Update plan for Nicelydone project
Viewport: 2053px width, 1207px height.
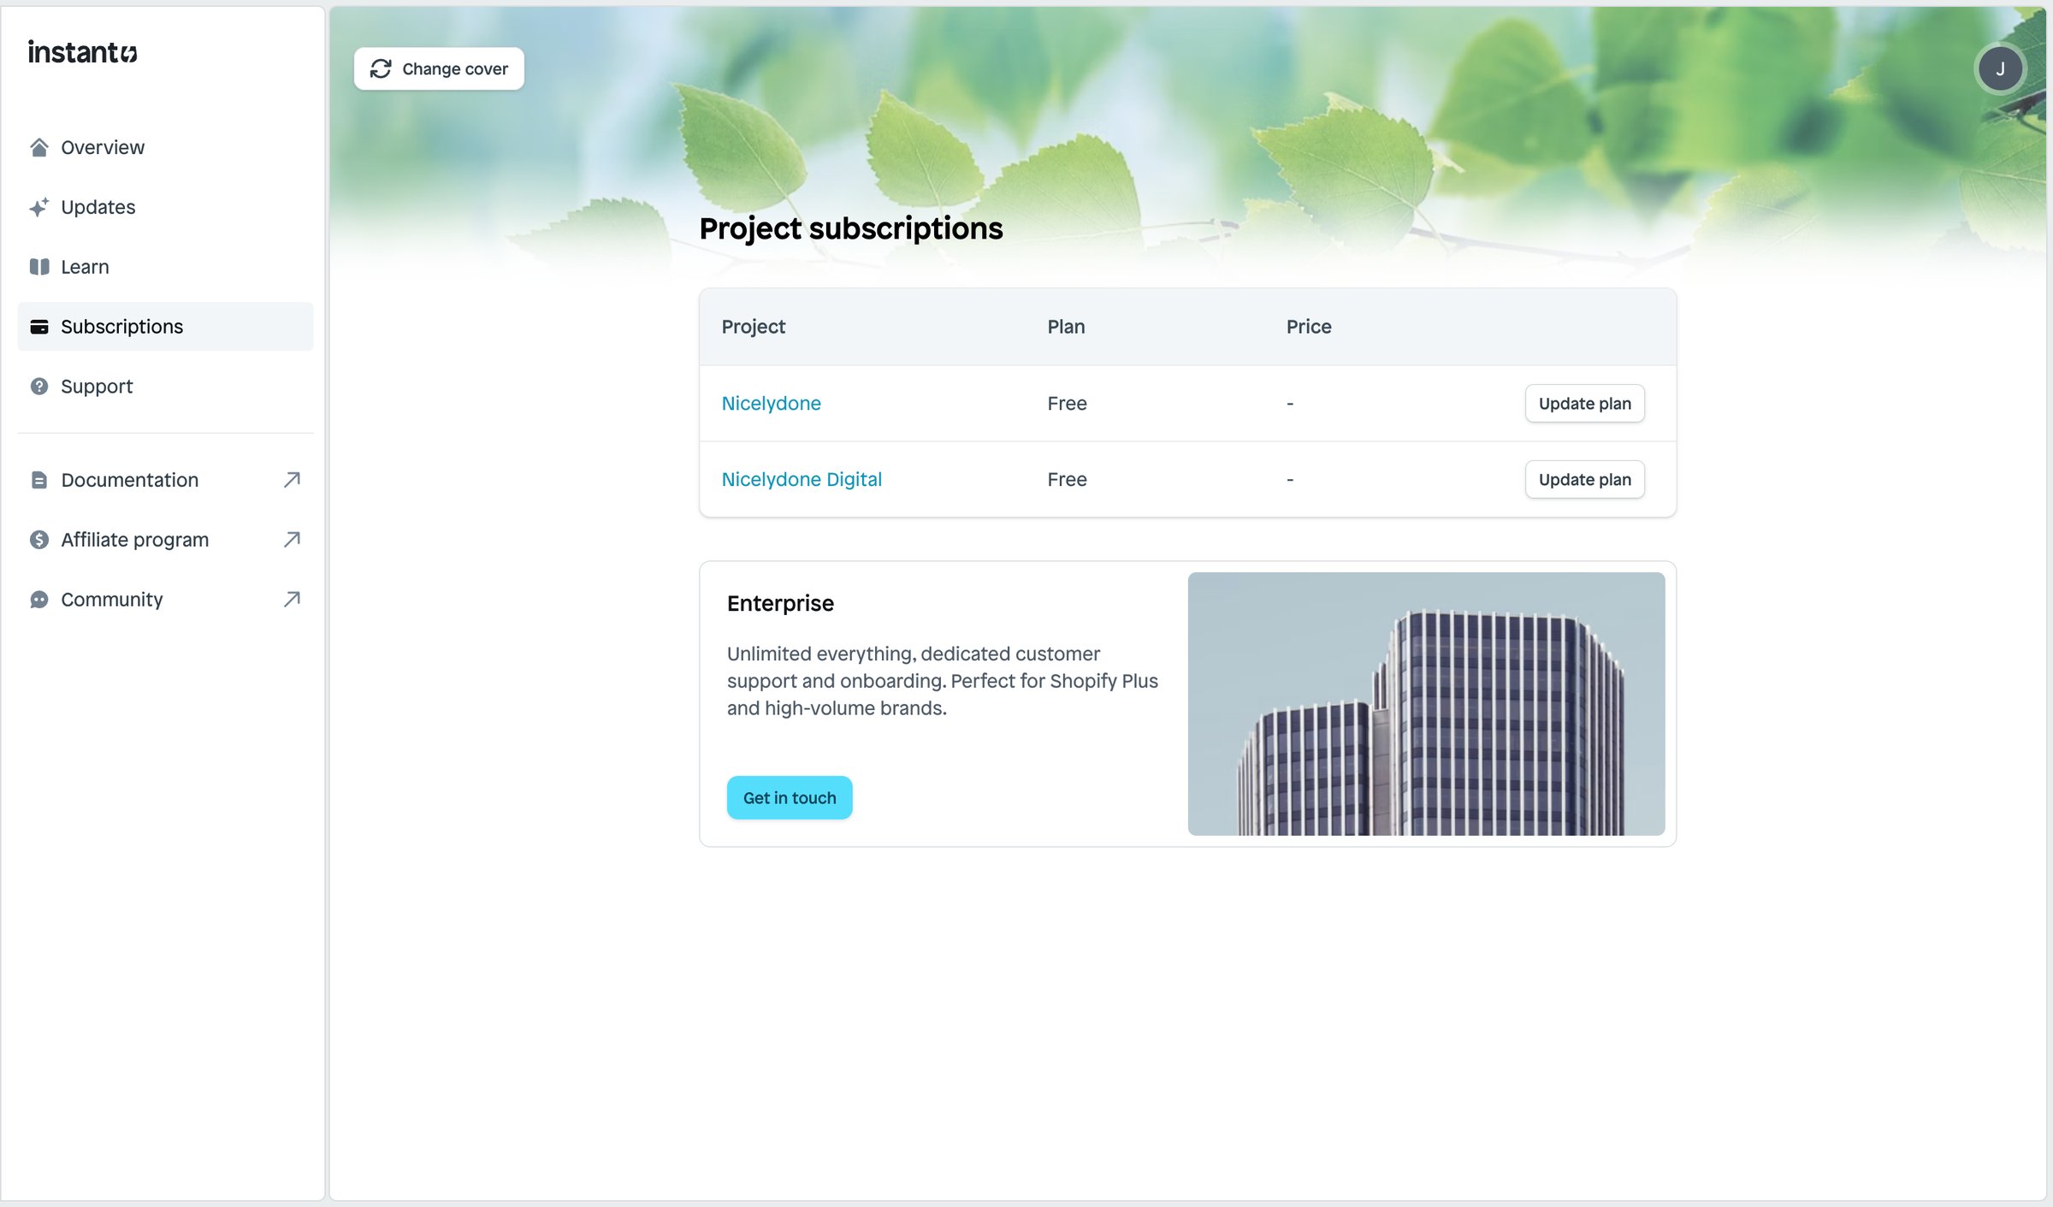(x=1584, y=403)
